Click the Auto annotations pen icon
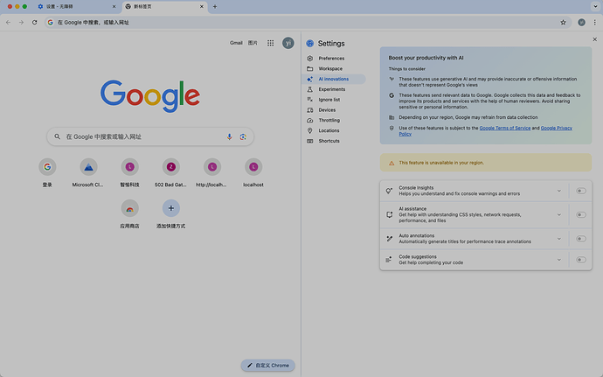 389,239
